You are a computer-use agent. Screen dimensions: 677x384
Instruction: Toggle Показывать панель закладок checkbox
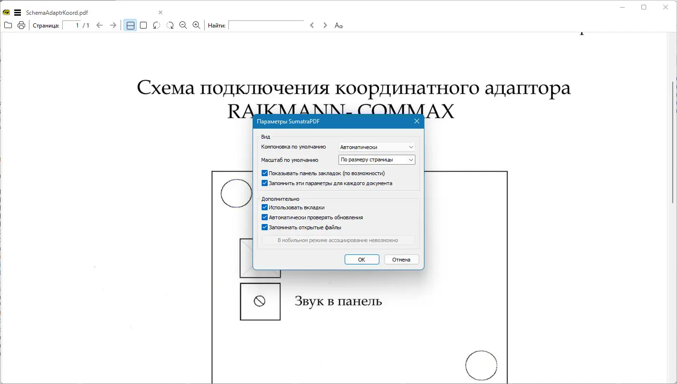[265, 173]
